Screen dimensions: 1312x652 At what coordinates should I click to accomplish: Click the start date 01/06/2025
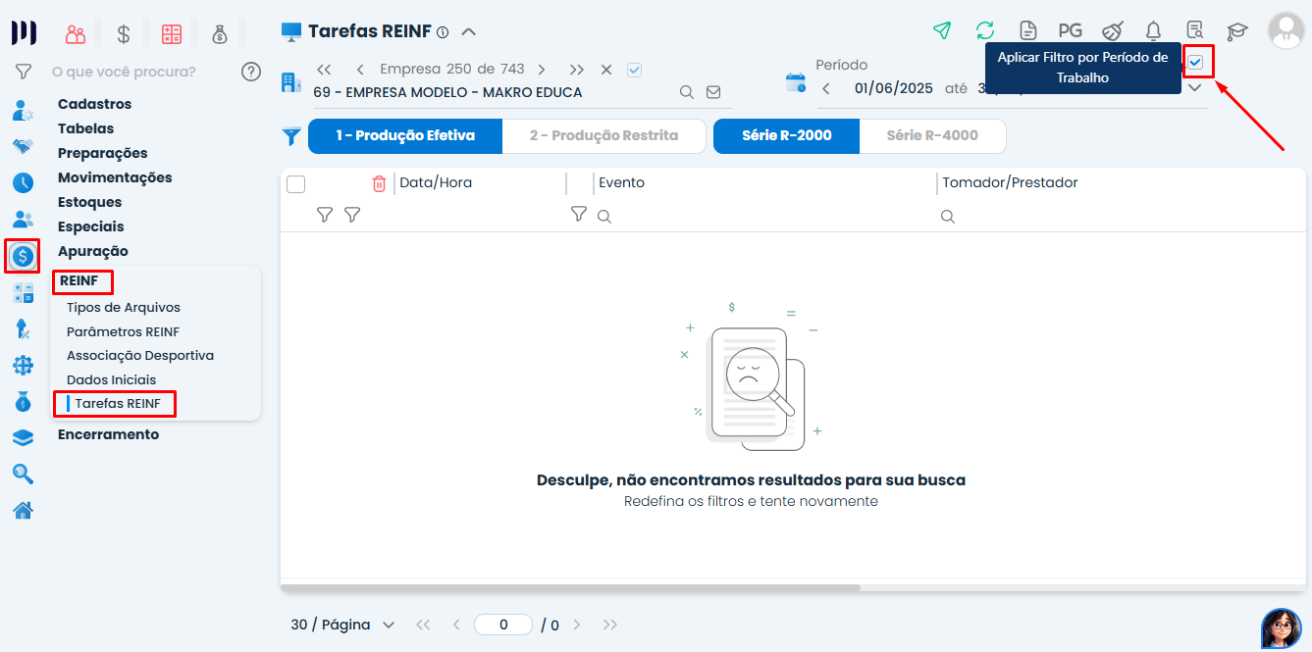tap(893, 88)
